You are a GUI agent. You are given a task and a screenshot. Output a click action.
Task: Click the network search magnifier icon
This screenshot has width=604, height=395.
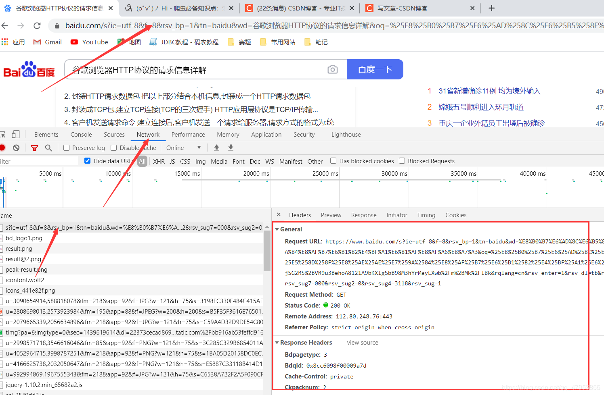pos(48,148)
